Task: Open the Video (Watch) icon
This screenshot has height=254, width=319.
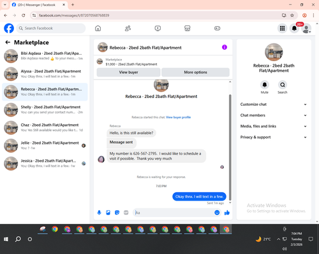Action: pos(158,28)
